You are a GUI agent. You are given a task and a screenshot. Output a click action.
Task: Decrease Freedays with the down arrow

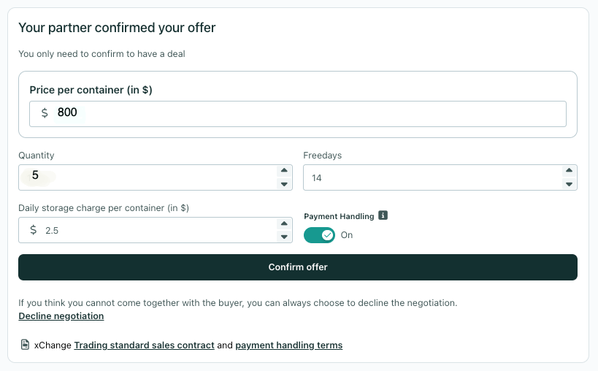pos(569,184)
